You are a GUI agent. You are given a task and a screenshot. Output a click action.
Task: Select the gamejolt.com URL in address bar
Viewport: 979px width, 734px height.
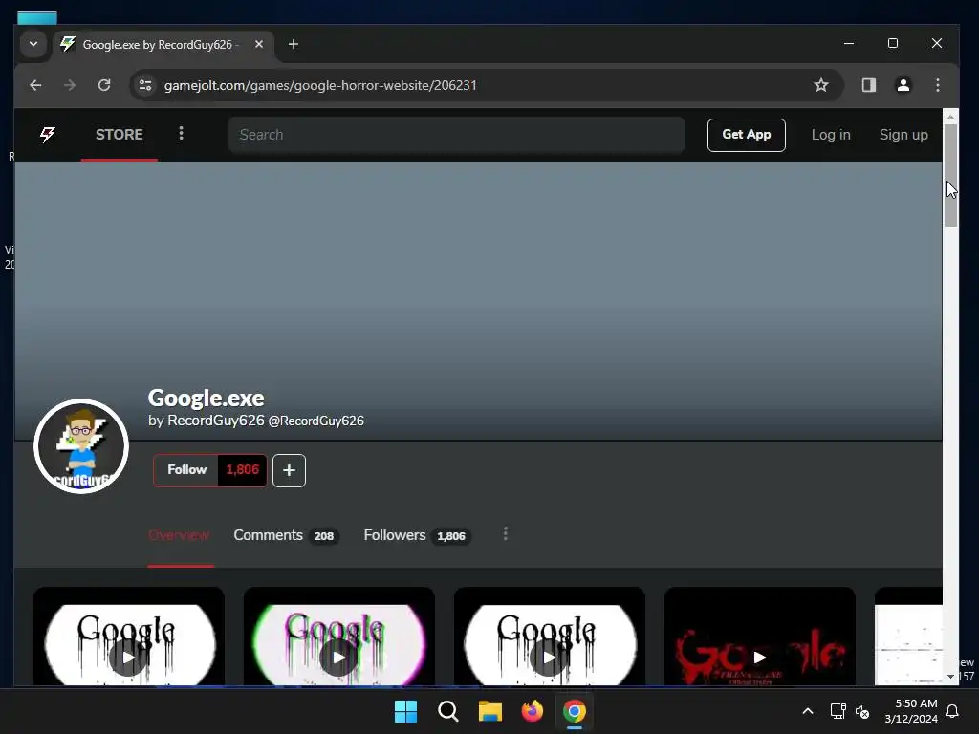[320, 85]
